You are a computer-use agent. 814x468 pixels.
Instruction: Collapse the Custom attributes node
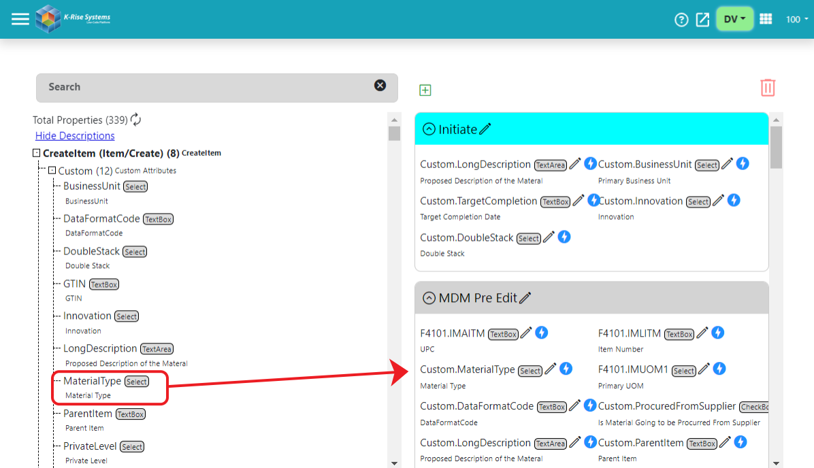[x=53, y=171]
